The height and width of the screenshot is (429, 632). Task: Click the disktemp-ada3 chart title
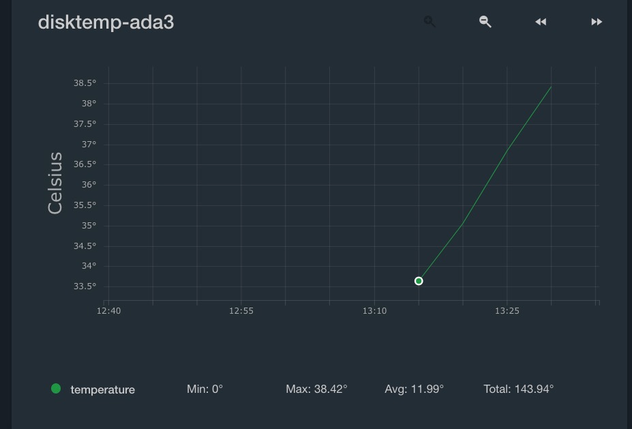tap(106, 23)
